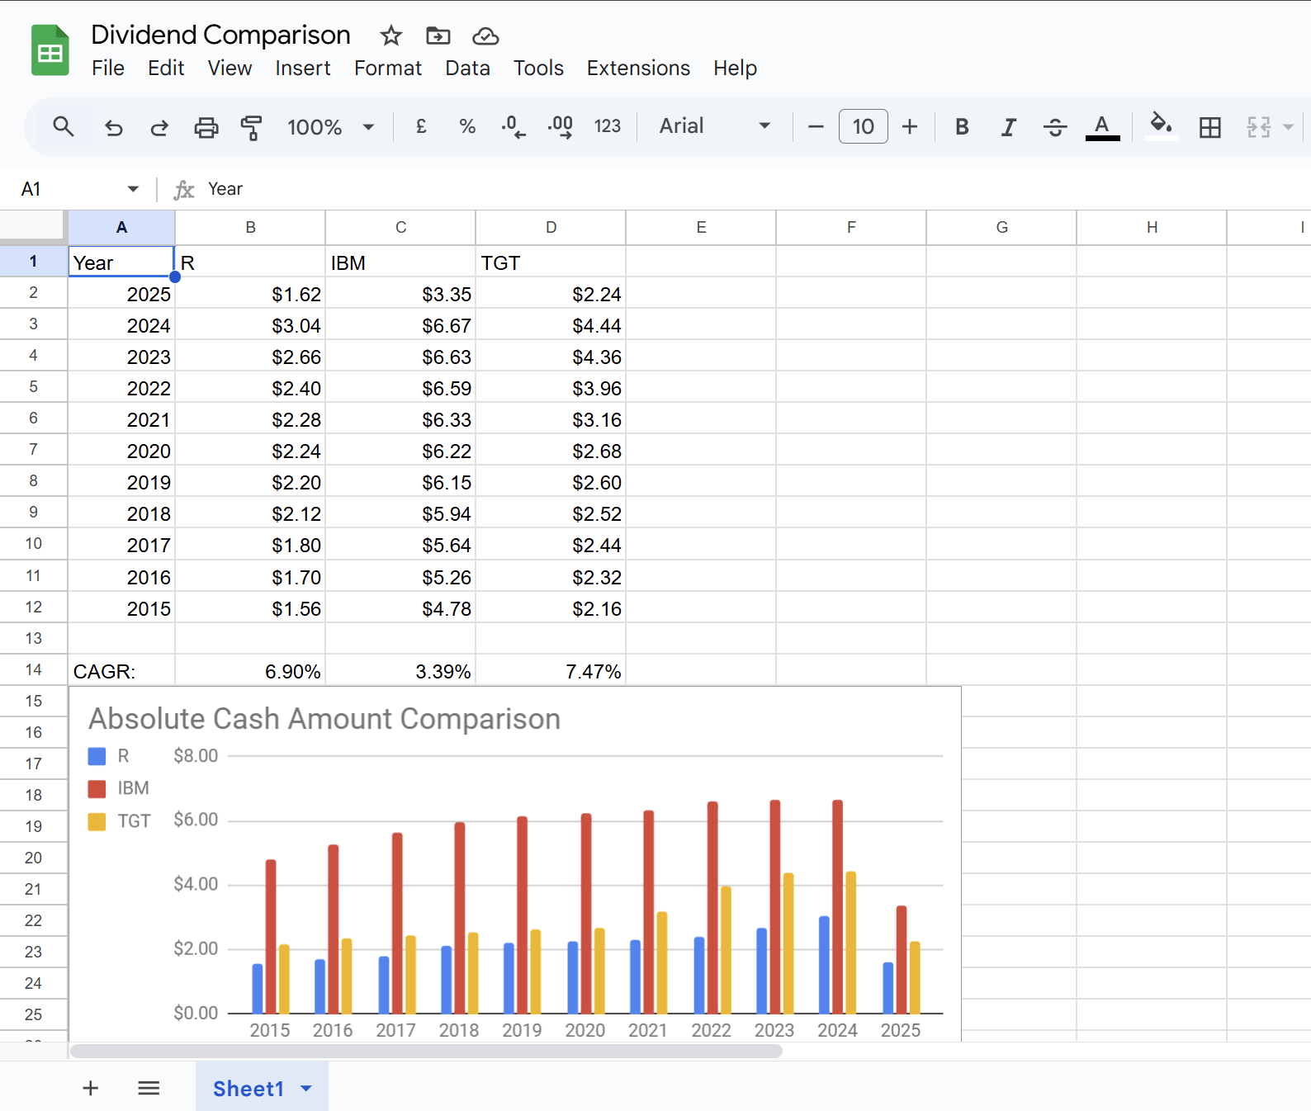Select cell with 7.47%
This screenshot has height=1111, width=1311.
[x=551, y=670]
